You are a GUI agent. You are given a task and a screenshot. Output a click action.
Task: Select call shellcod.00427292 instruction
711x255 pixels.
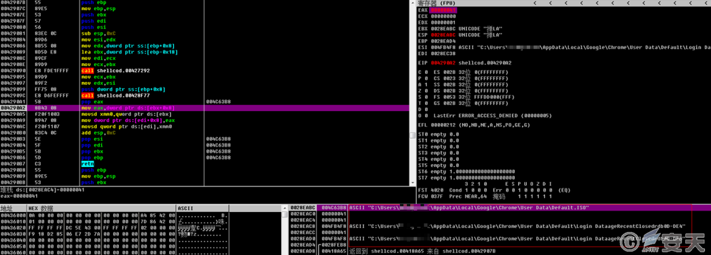115,71
